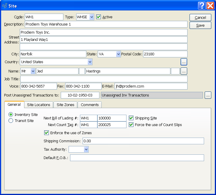Image resolution: width=216 pixels, height=195 pixels.
Task: Click the Cancel button
Action: click(200, 18)
